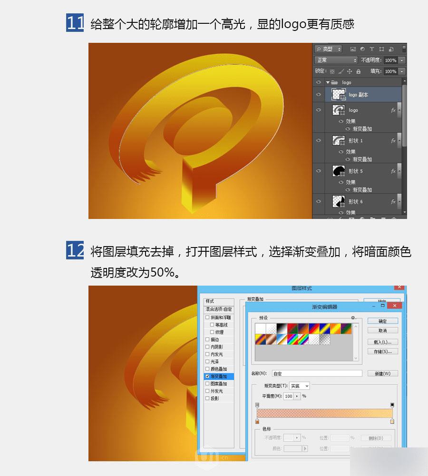Select the text layer filter icon
Image resolution: width=428 pixels, height=476 pixels.
click(x=372, y=49)
